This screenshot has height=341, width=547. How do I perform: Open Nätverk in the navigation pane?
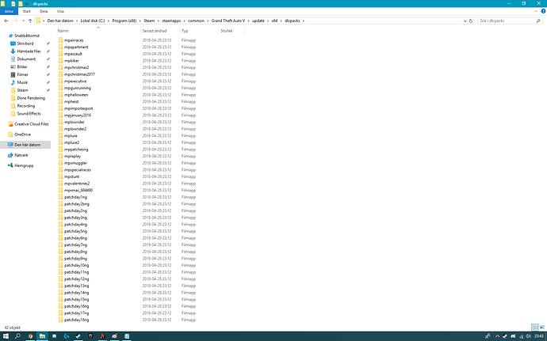tap(21, 155)
